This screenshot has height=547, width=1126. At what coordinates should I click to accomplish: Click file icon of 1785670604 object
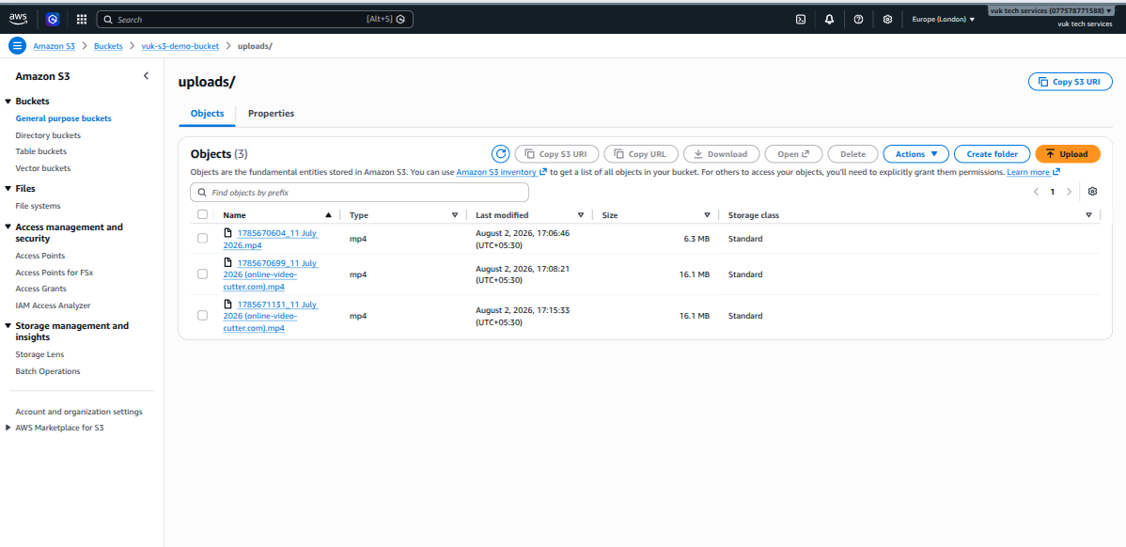[x=227, y=232]
